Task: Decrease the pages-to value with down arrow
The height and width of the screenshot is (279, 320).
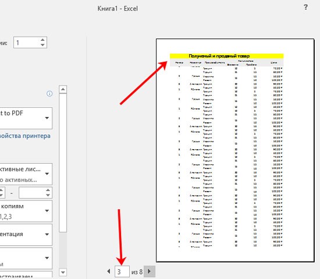Action: tap(48, 195)
